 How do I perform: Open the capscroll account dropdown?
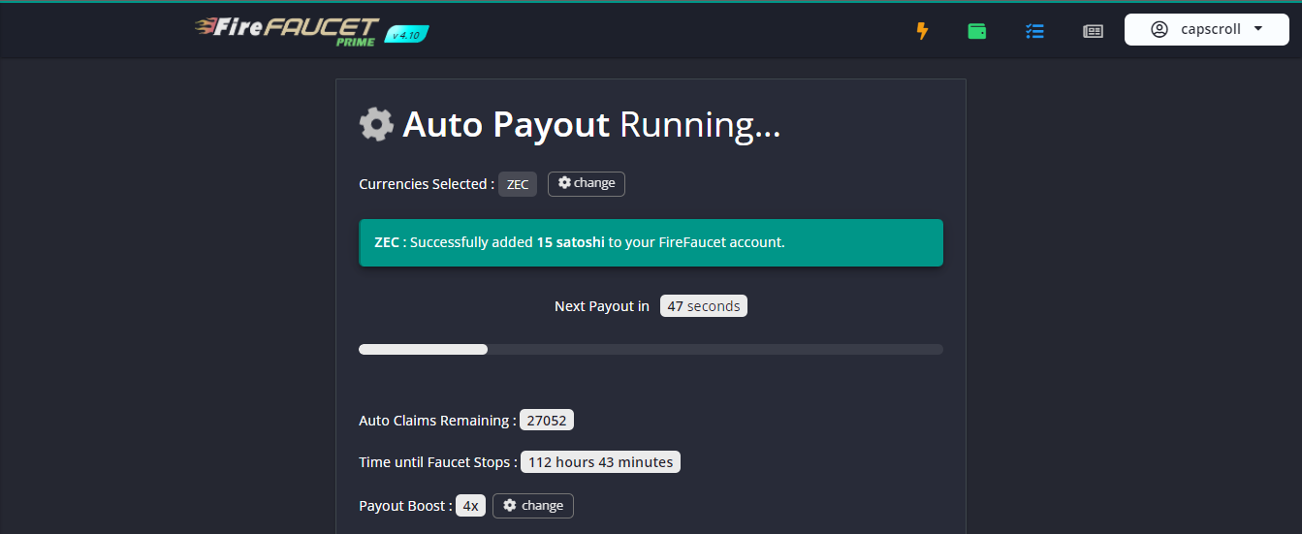point(1207,29)
